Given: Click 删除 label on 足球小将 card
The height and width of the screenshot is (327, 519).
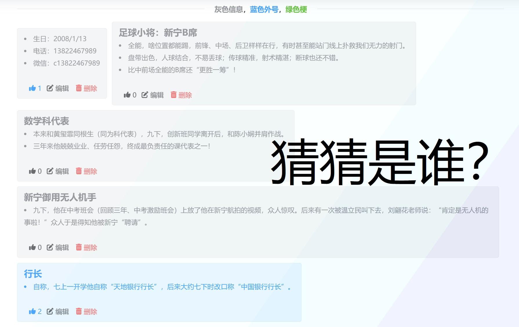Looking at the screenshot, I should point(185,95).
